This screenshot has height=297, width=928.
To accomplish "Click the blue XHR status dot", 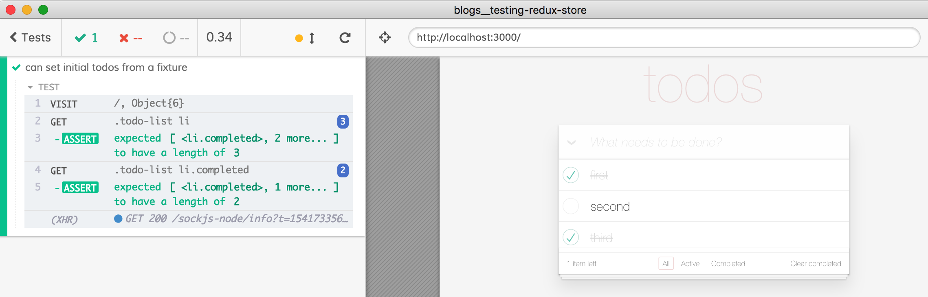I will 118,219.
